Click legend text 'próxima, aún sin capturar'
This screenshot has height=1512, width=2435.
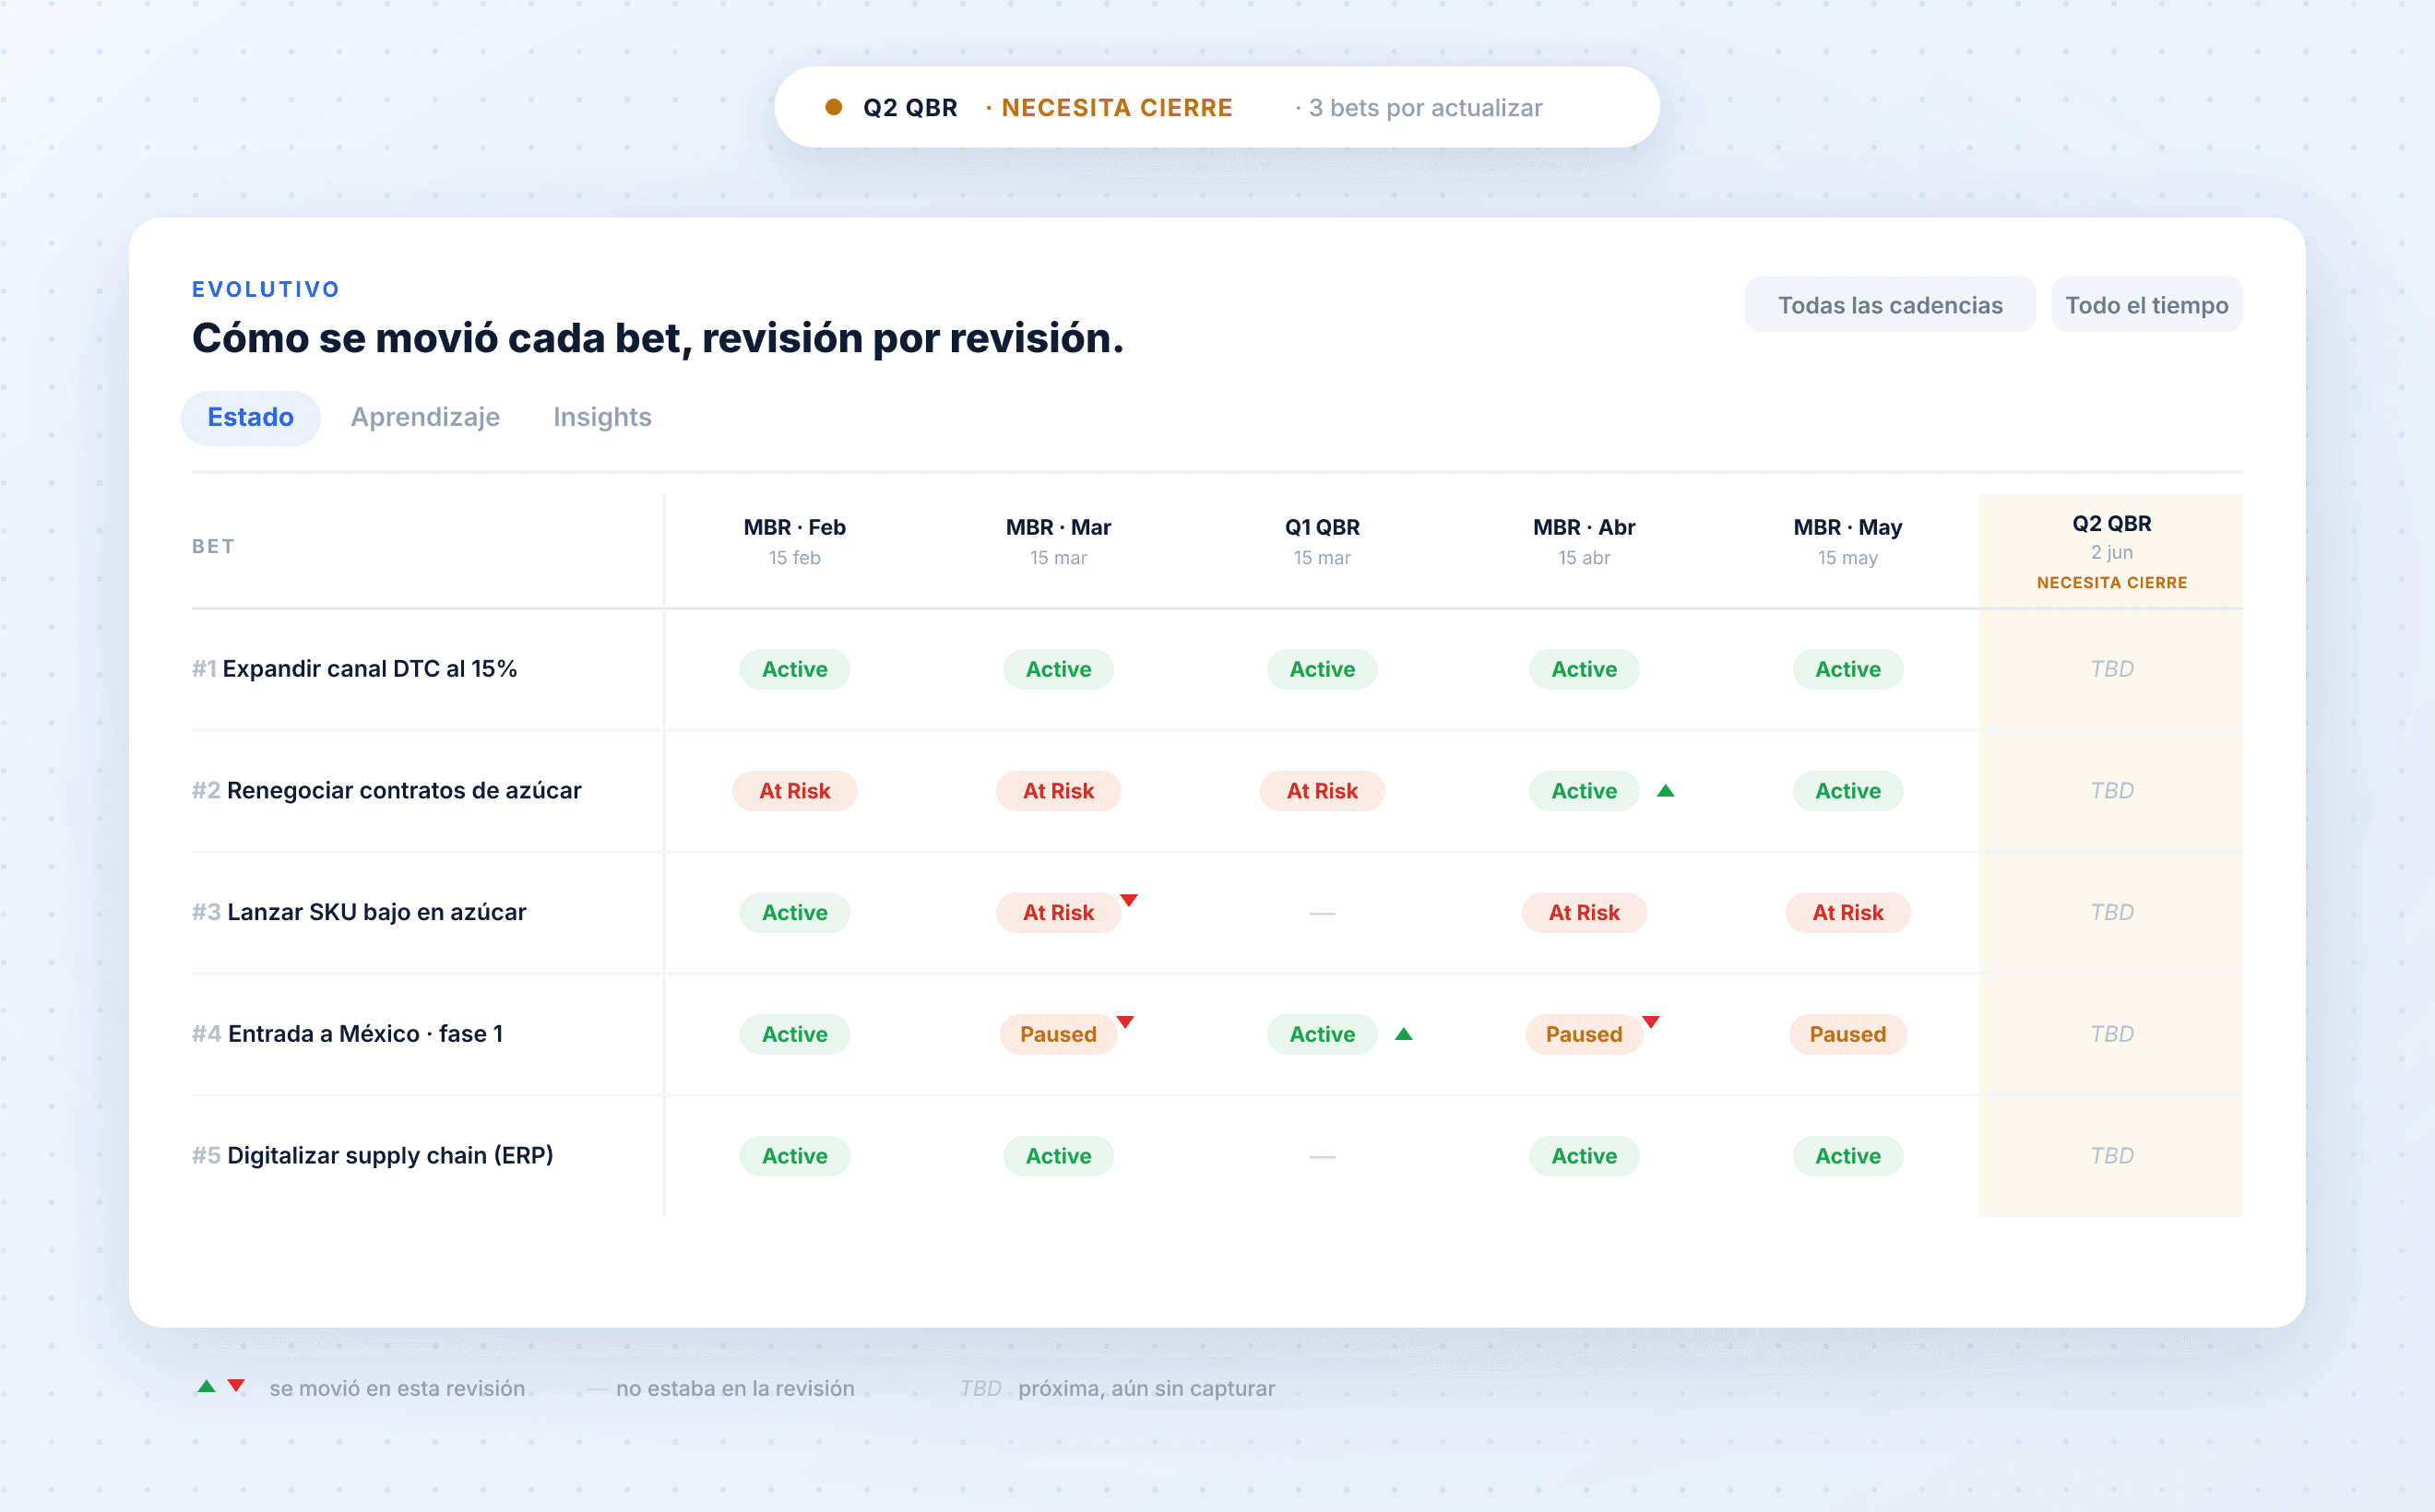click(x=1146, y=1388)
